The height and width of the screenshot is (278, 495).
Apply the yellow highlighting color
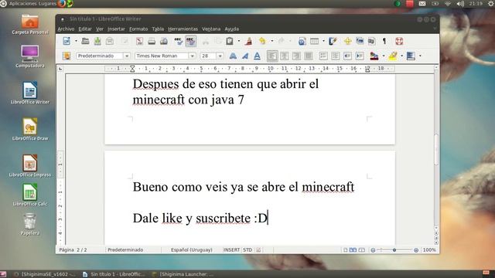click(x=393, y=56)
